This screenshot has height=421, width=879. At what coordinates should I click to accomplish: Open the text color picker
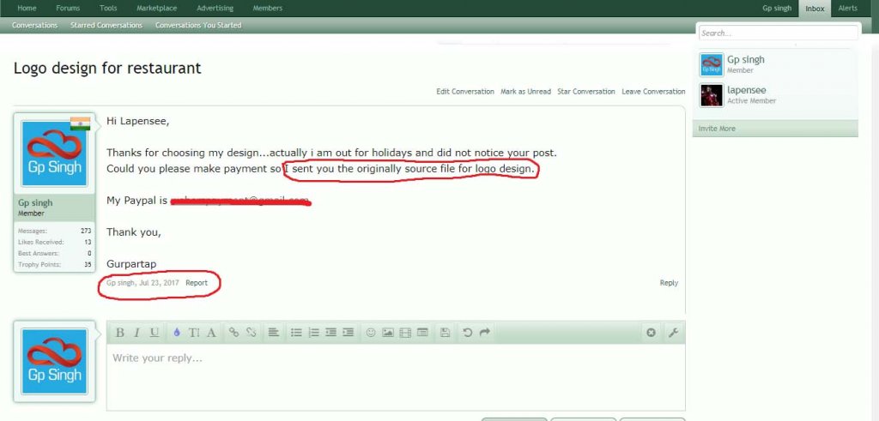point(177,333)
